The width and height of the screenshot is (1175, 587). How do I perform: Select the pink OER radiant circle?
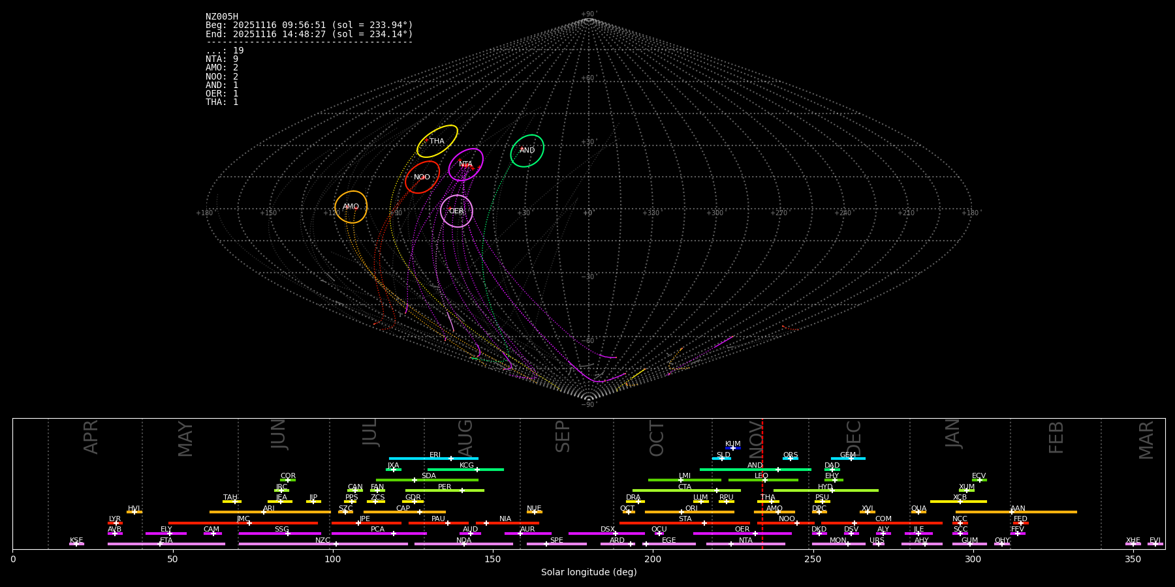point(456,211)
